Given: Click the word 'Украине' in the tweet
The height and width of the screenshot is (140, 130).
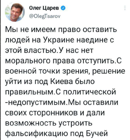Looking at the screenshot, I should coord(59,40).
